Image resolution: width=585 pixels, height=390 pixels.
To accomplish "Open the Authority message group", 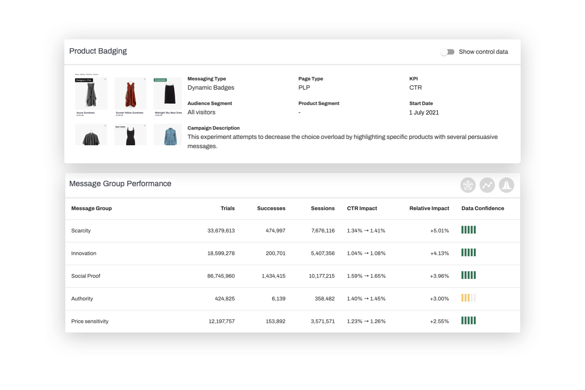I will [x=82, y=298].
